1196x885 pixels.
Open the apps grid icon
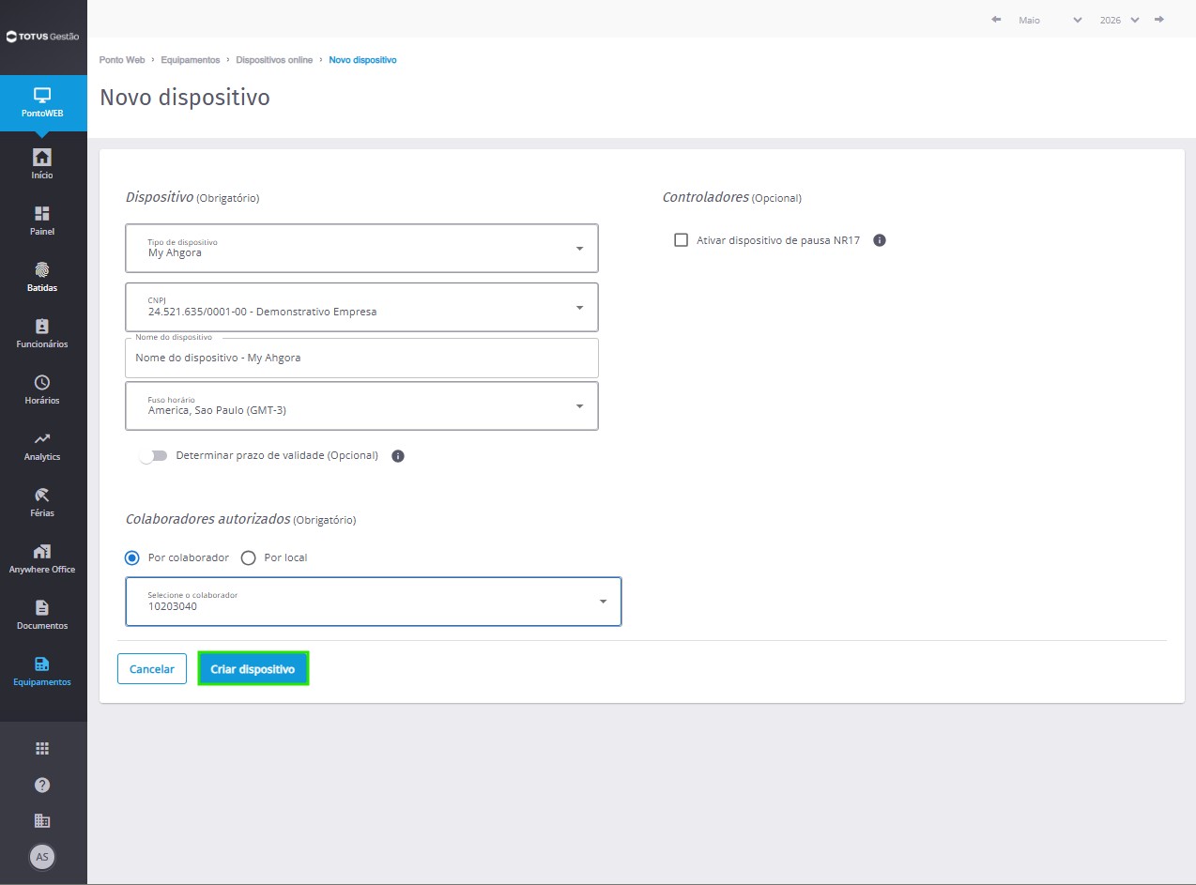(41, 748)
